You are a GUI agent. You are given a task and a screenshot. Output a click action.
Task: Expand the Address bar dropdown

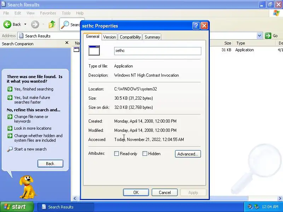260,36
